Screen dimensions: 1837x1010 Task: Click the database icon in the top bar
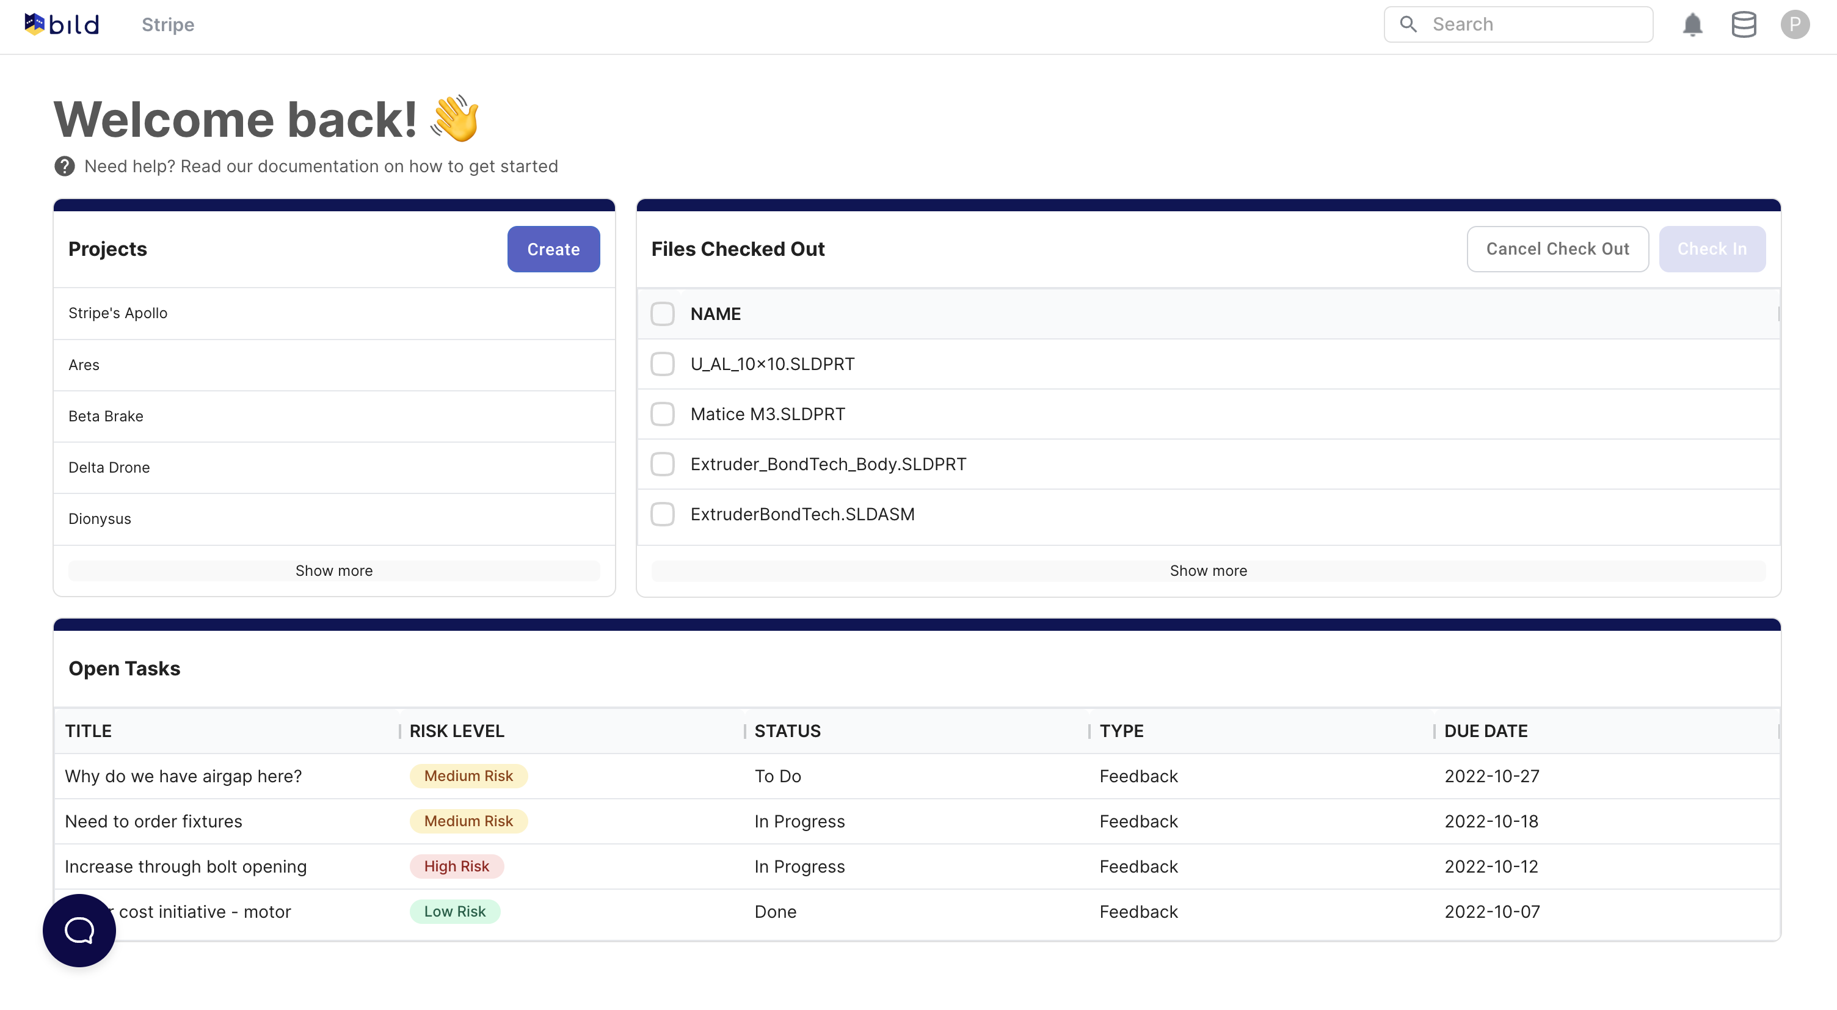click(1744, 24)
